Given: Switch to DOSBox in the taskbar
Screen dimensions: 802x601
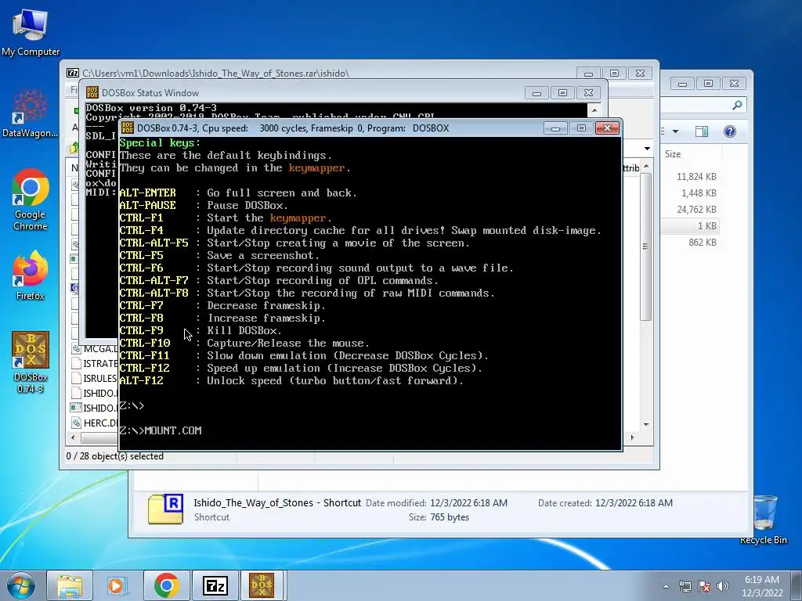Looking at the screenshot, I should [x=262, y=585].
